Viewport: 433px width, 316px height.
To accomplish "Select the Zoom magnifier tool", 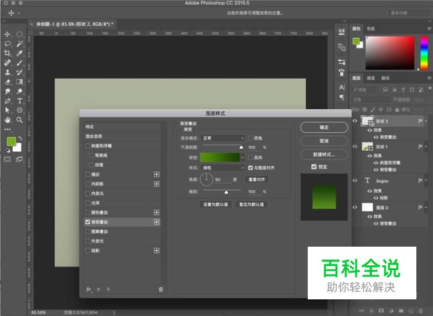I will pyautogui.click(x=19, y=120).
